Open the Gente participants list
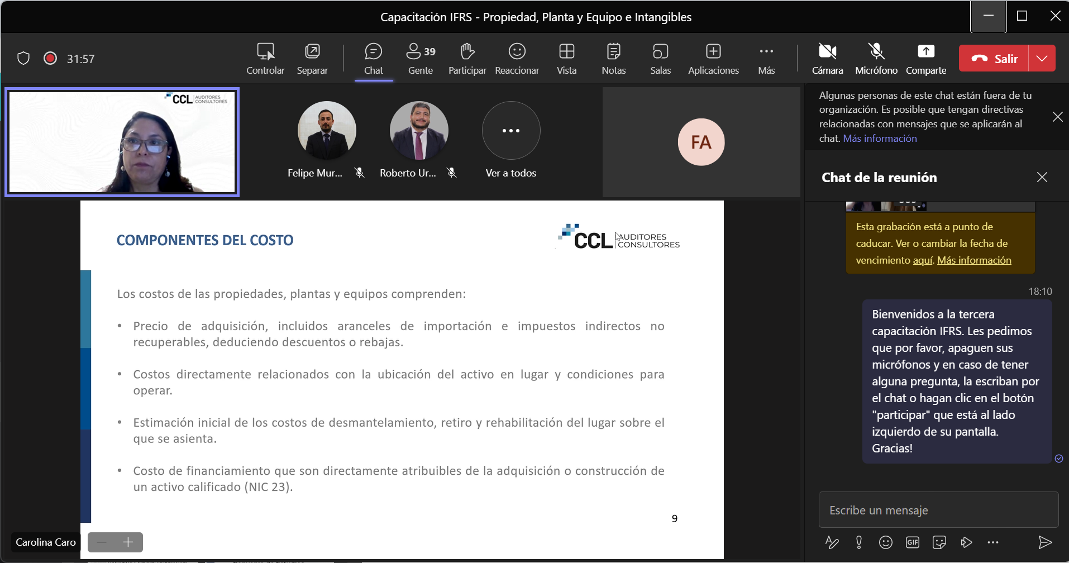1069x563 pixels. [x=421, y=59]
